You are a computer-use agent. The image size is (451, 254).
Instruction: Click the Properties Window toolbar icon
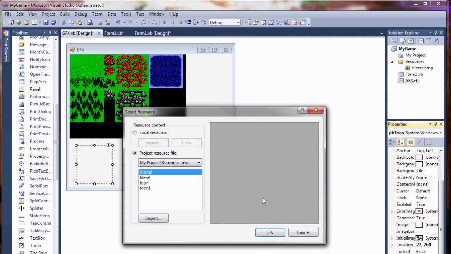pos(255,22)
